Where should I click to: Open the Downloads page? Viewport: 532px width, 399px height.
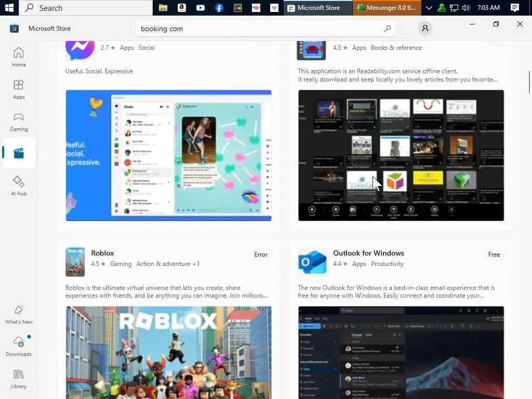click(x=19, y=347)
